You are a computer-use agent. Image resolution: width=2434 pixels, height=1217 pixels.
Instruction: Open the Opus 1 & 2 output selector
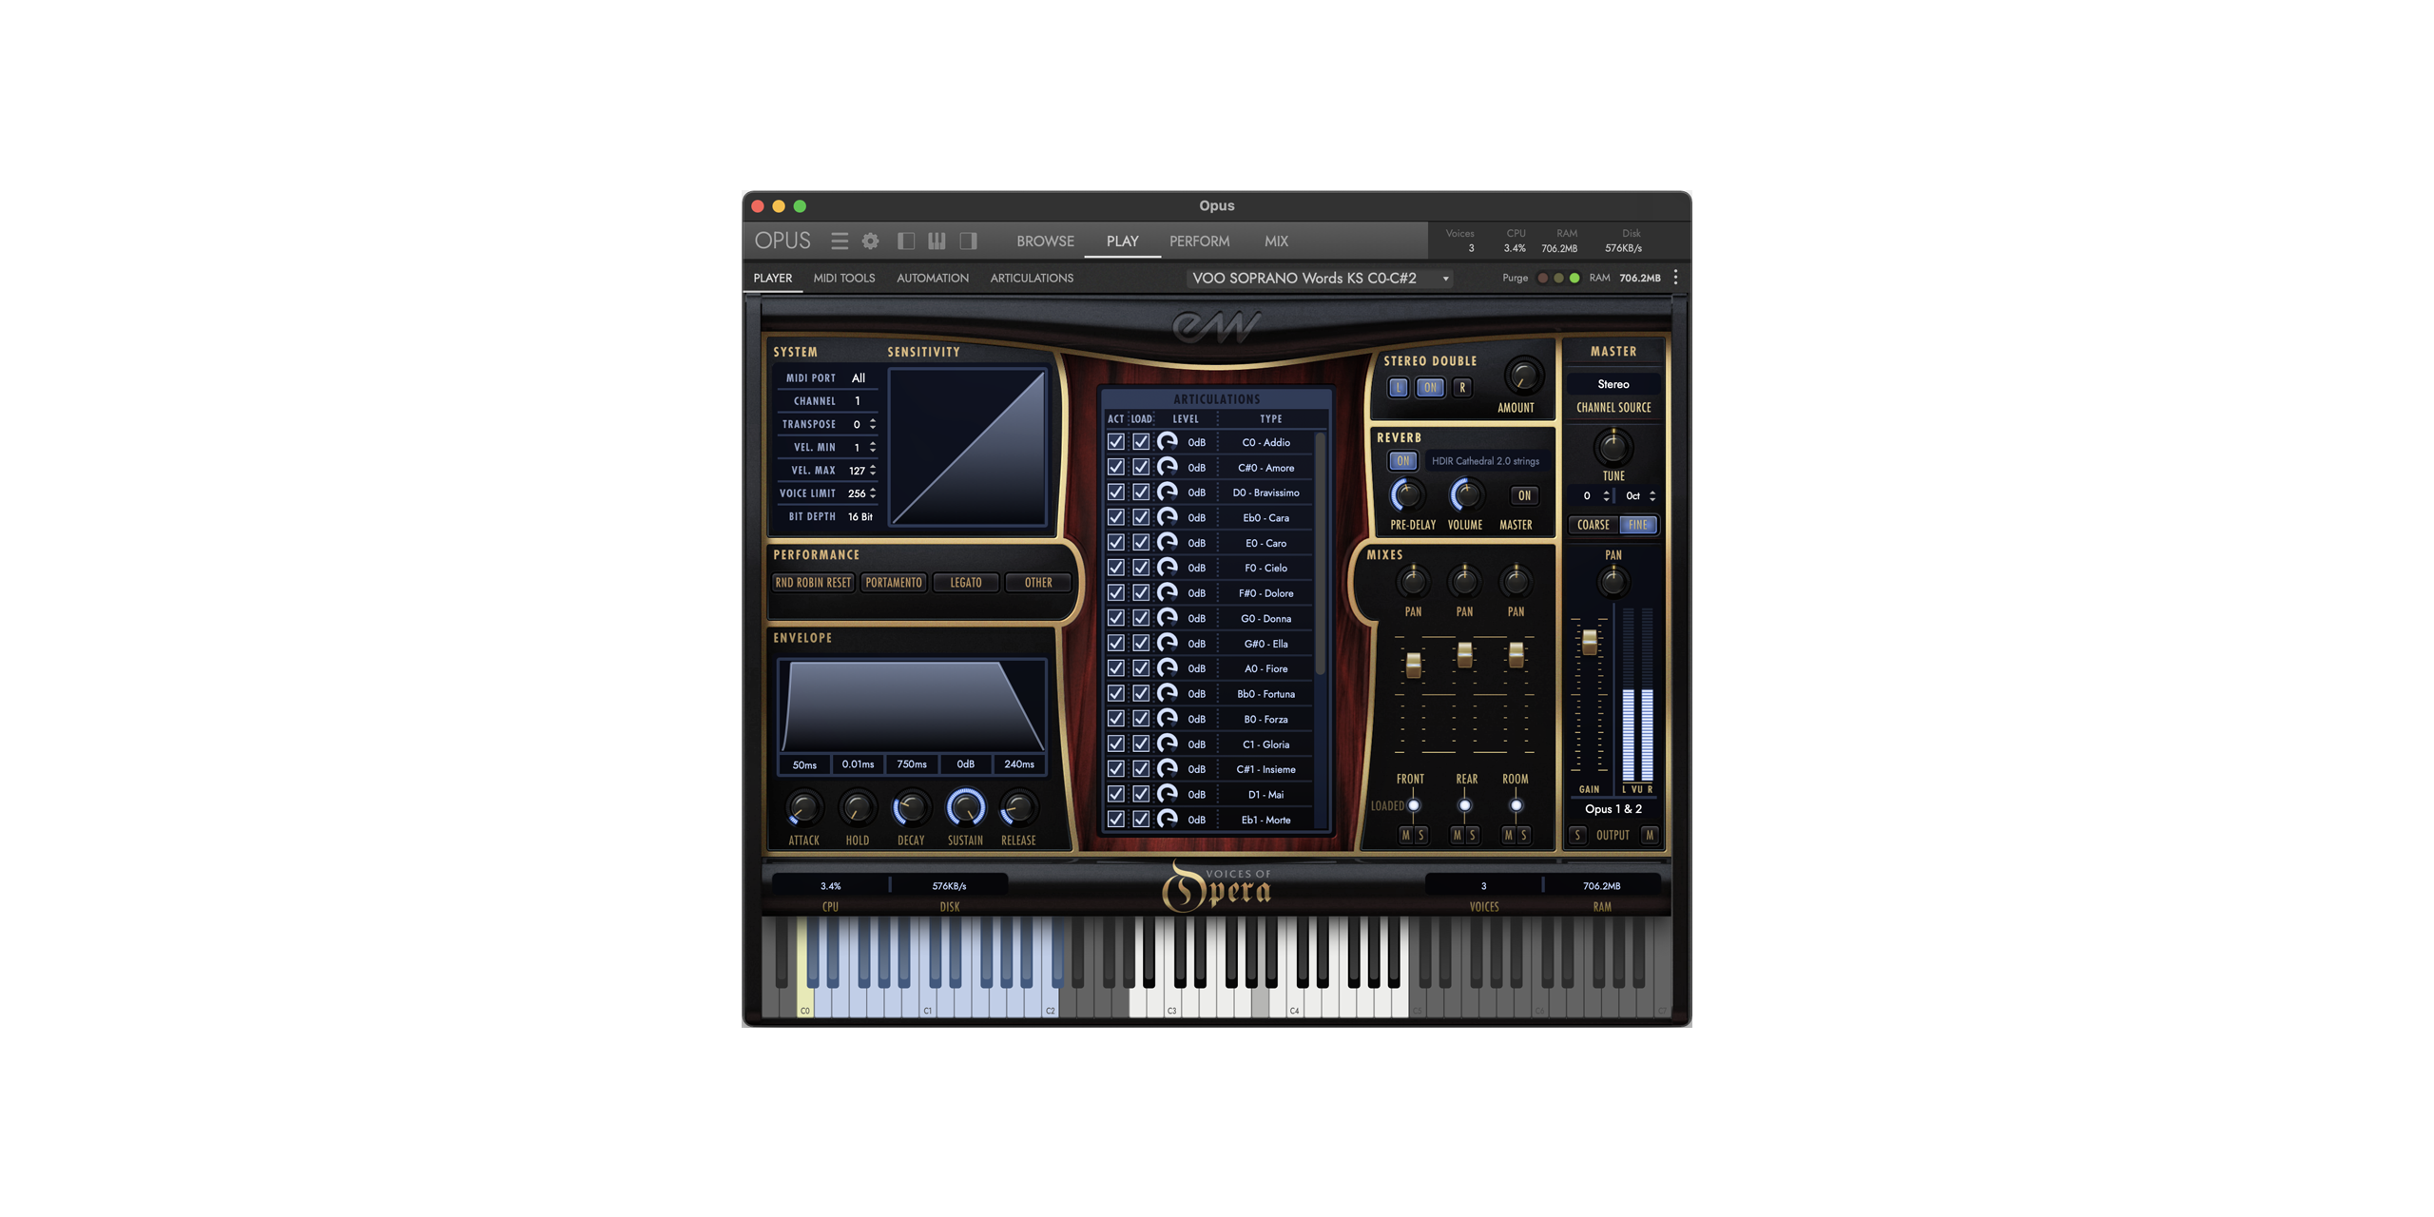click(1613, 809)
